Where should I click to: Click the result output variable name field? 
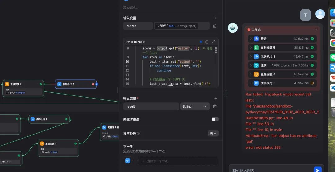tap(151, 106)
